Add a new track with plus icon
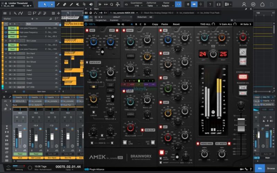 tap(59, 13)
